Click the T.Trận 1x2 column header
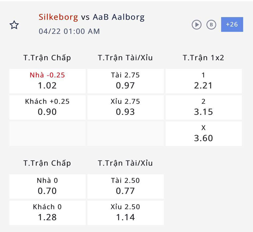Screen dimensions: 253x232 [203, 58]
